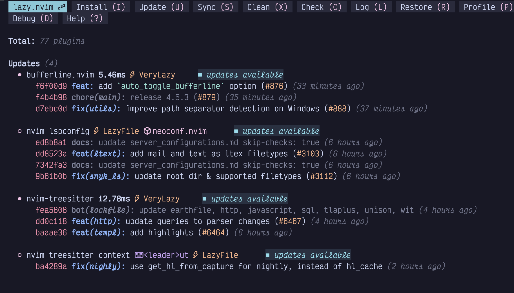The image size is (514, 293).
Task: Click the bot(lockfile): commit message label
Action: pos(103,210)
